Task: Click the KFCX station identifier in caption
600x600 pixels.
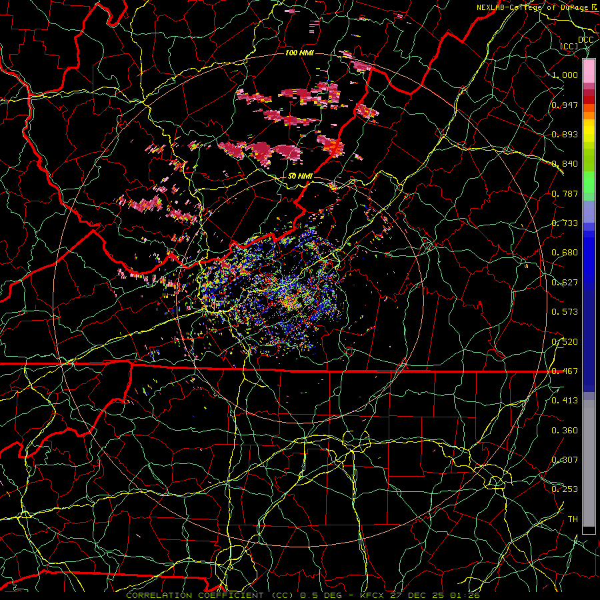Action: click(x=373, y=595)
